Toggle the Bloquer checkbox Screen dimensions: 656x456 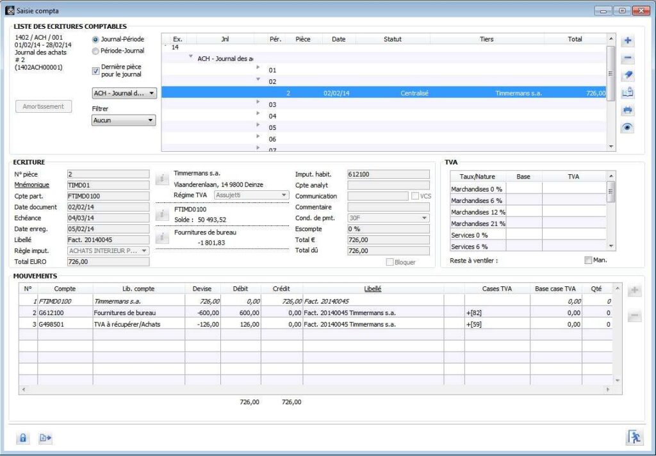(x=389, y=262)
